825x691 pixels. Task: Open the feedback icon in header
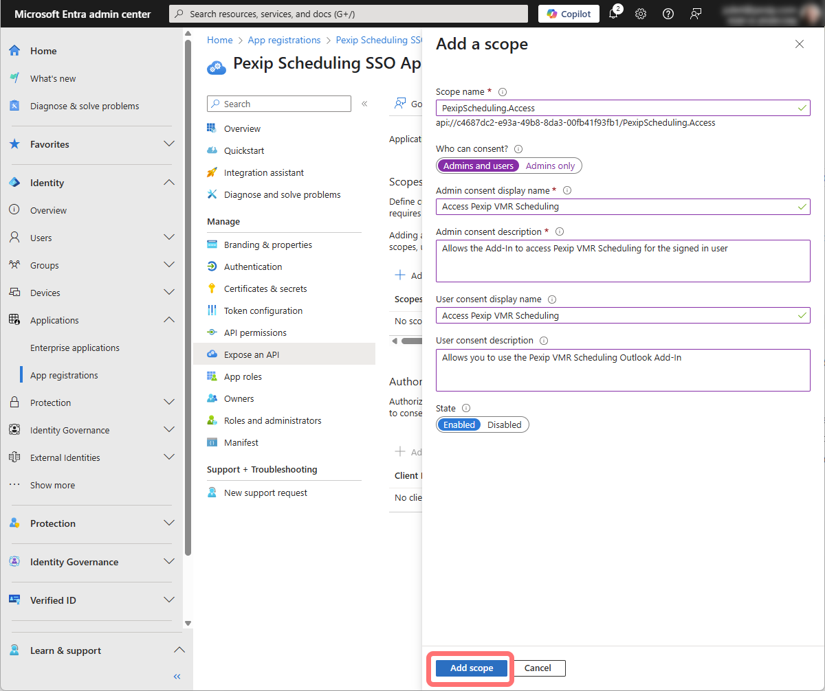tap(696, 14)
